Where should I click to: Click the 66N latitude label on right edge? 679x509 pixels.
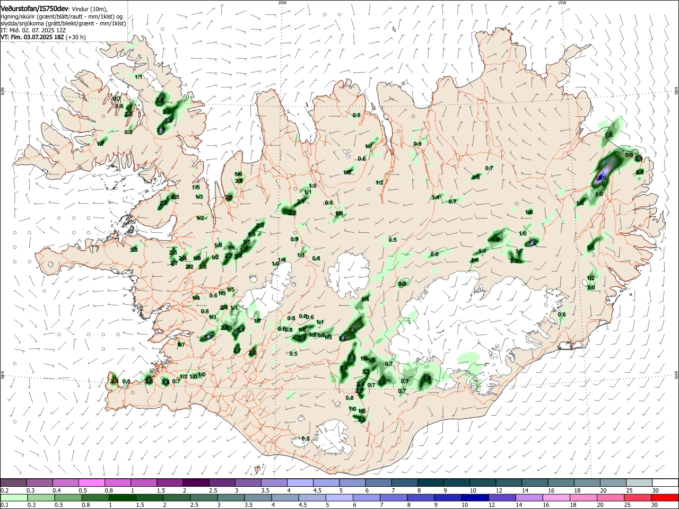676,91
